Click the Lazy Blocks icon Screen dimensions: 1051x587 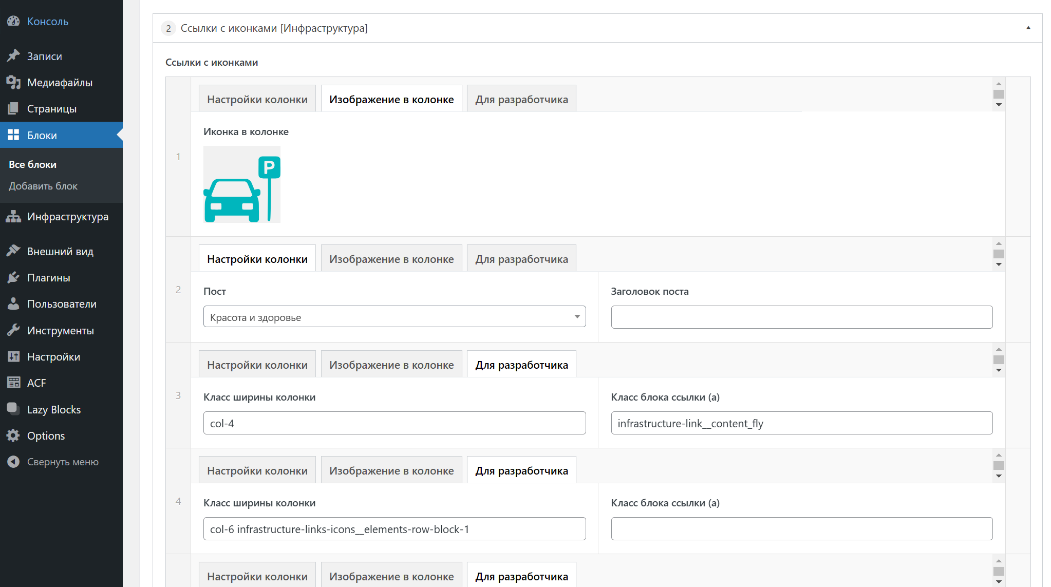[x=13, y=409]
